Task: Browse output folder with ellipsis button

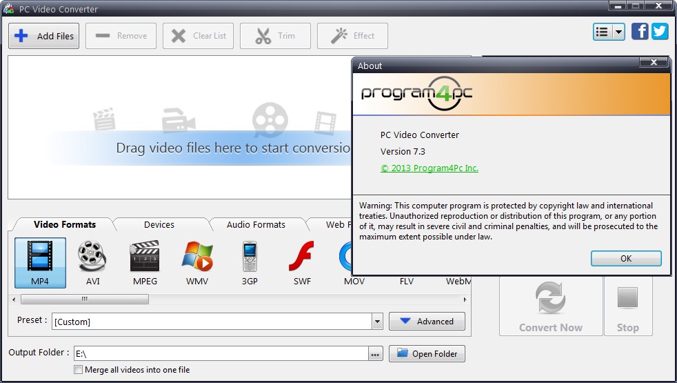Action: tap(375, 354)
